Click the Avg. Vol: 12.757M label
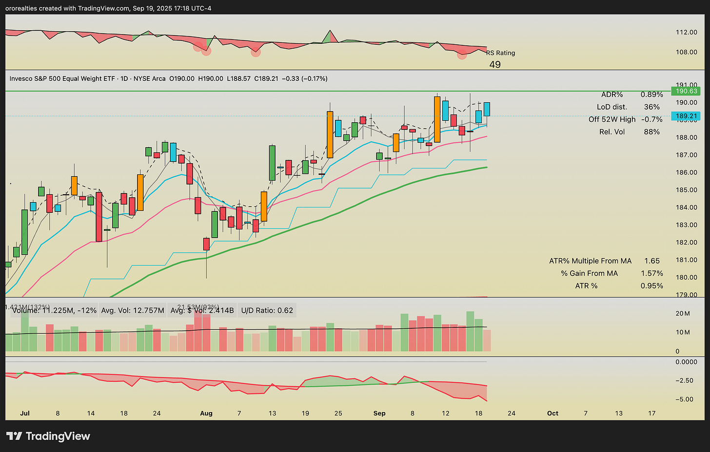This screenshot has height=452, width=710. tap(133, 310)
